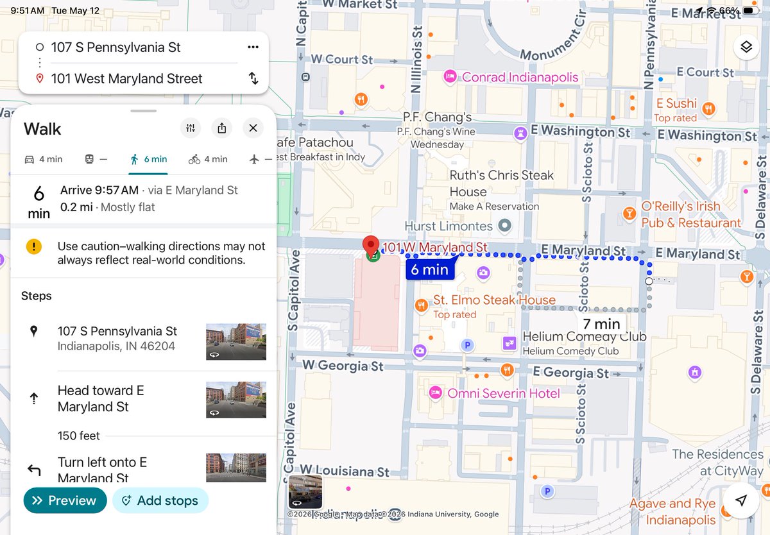Tap the Wi-Fi indicator in status bar
This screenshot has height=535, width=770.
711,11
